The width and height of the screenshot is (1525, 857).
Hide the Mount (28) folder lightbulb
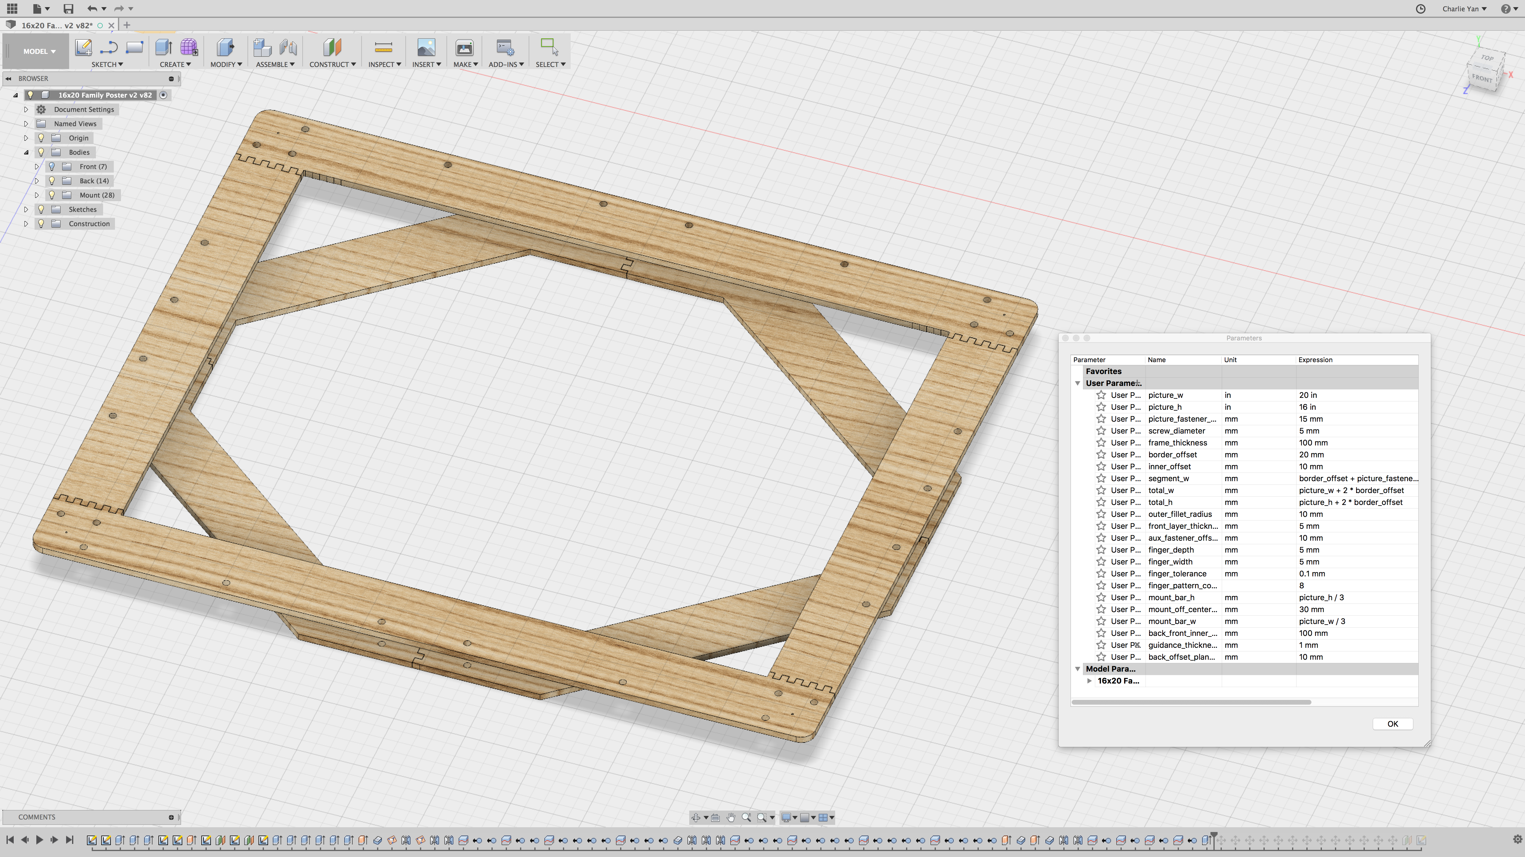52,195
